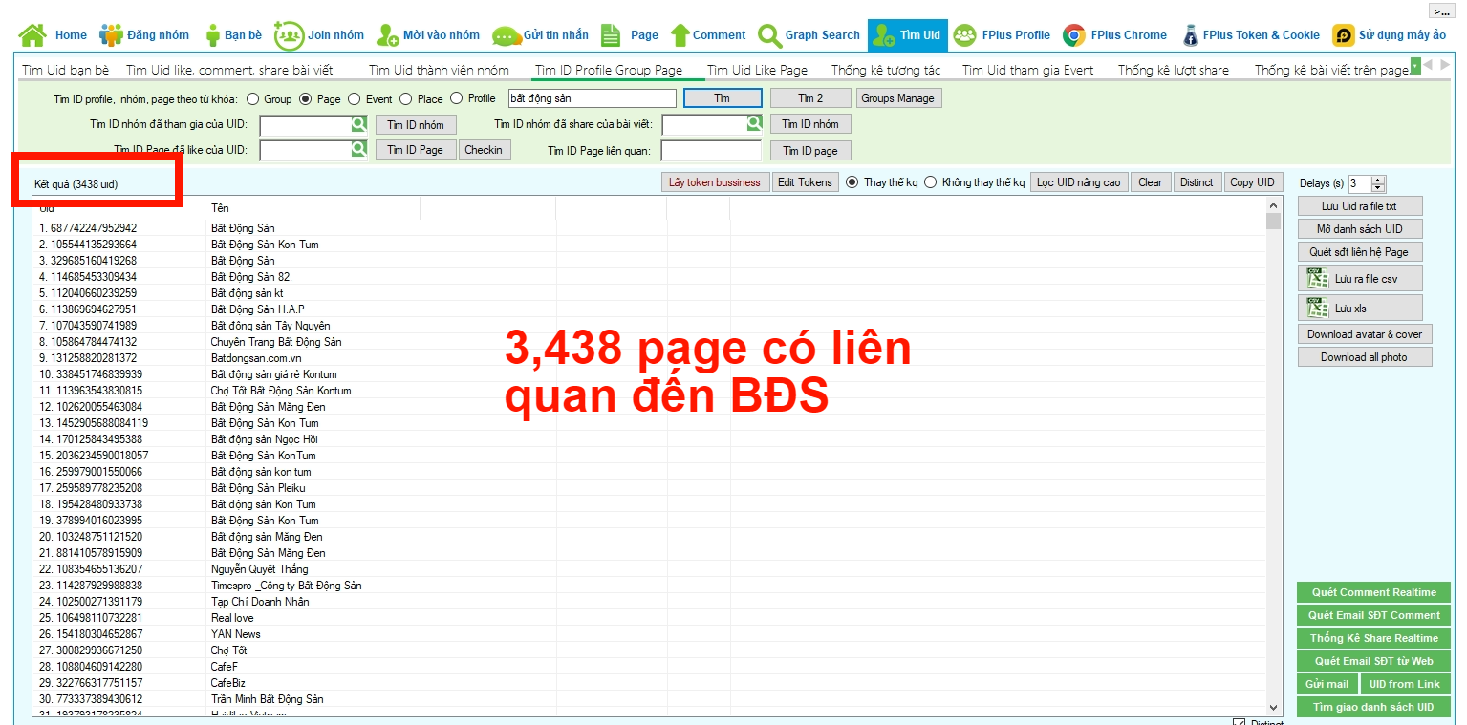Open Thống kê lượt share tab

(1174, 70)
